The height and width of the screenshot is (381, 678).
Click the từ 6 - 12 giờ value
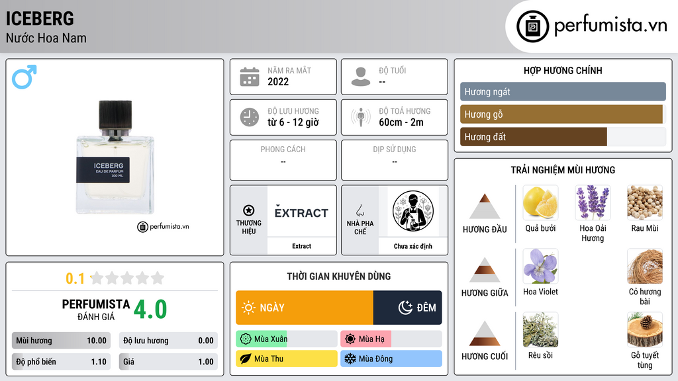point(293,122)
